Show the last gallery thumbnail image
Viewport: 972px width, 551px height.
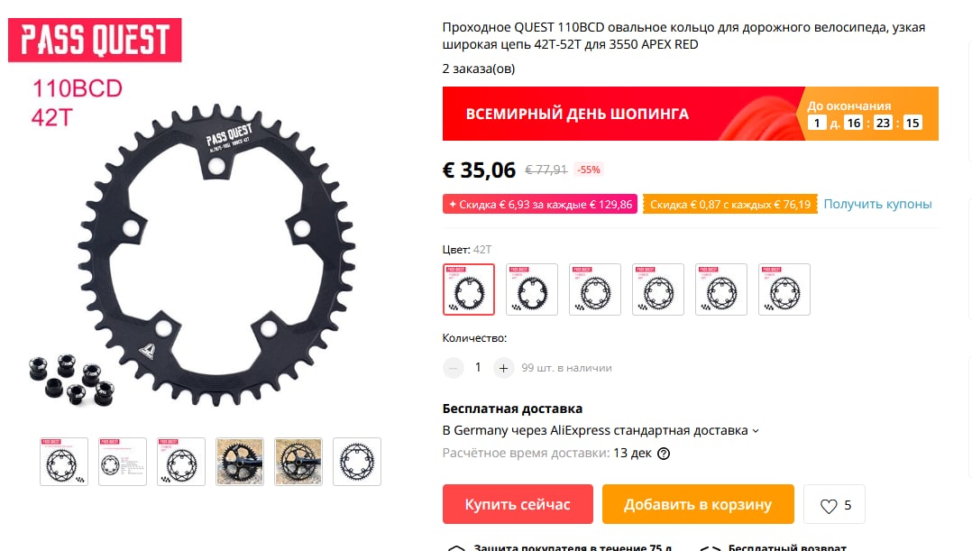point(356,462)
